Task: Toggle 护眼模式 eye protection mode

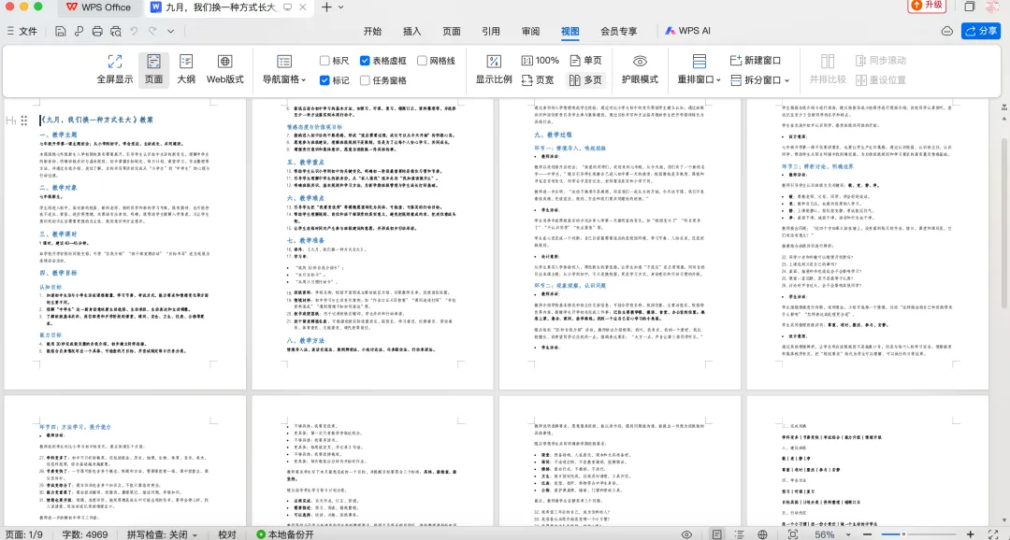Action: [640, 69]
